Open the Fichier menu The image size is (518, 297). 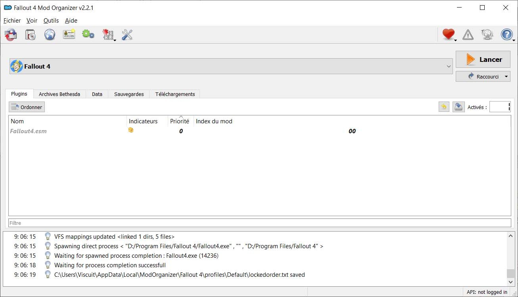point(12,21)
